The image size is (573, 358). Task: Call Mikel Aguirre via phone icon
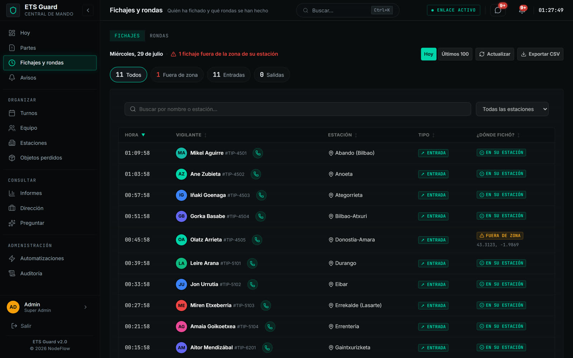point(258,153)
